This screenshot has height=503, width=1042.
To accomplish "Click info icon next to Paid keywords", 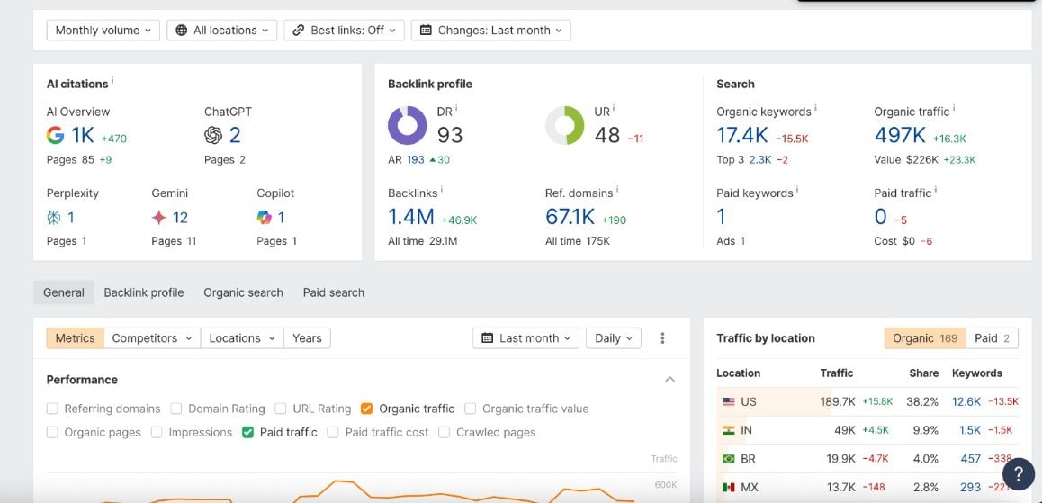I will [x=796, y=190].
